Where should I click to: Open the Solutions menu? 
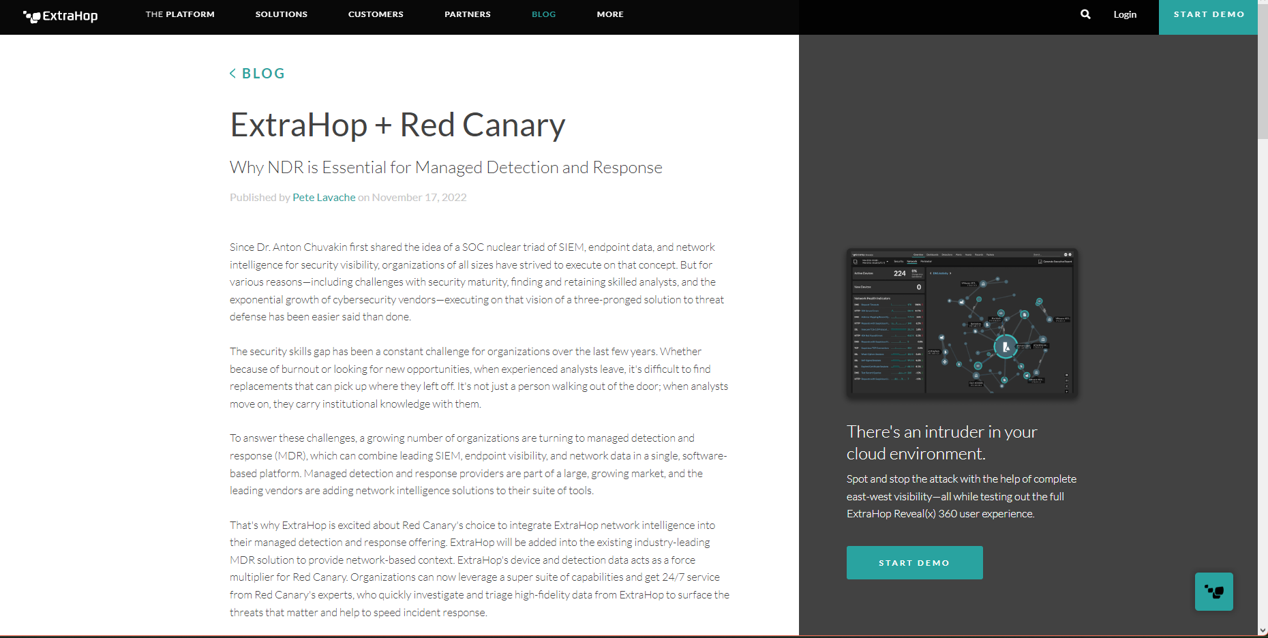[x=282, y=14]
